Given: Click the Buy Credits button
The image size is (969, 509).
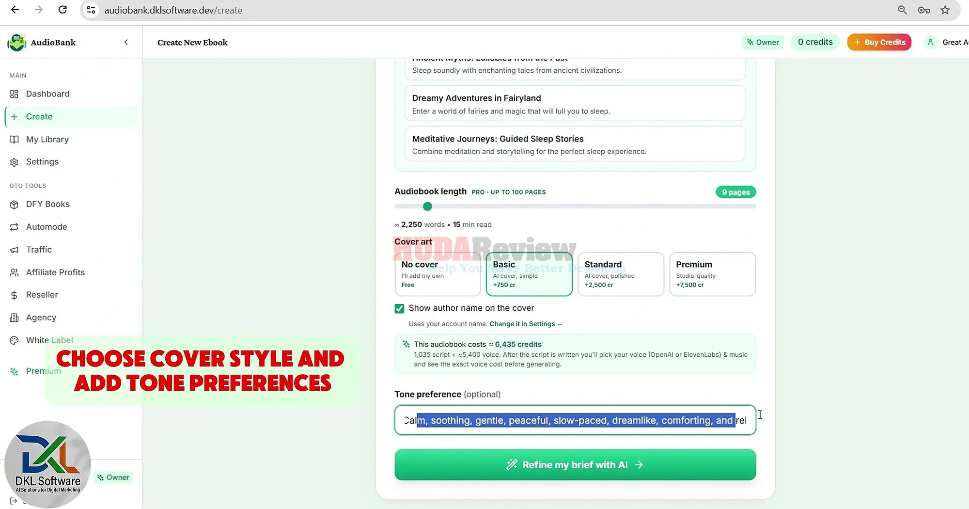Looking at the screenshot, I should click(879, 42).
